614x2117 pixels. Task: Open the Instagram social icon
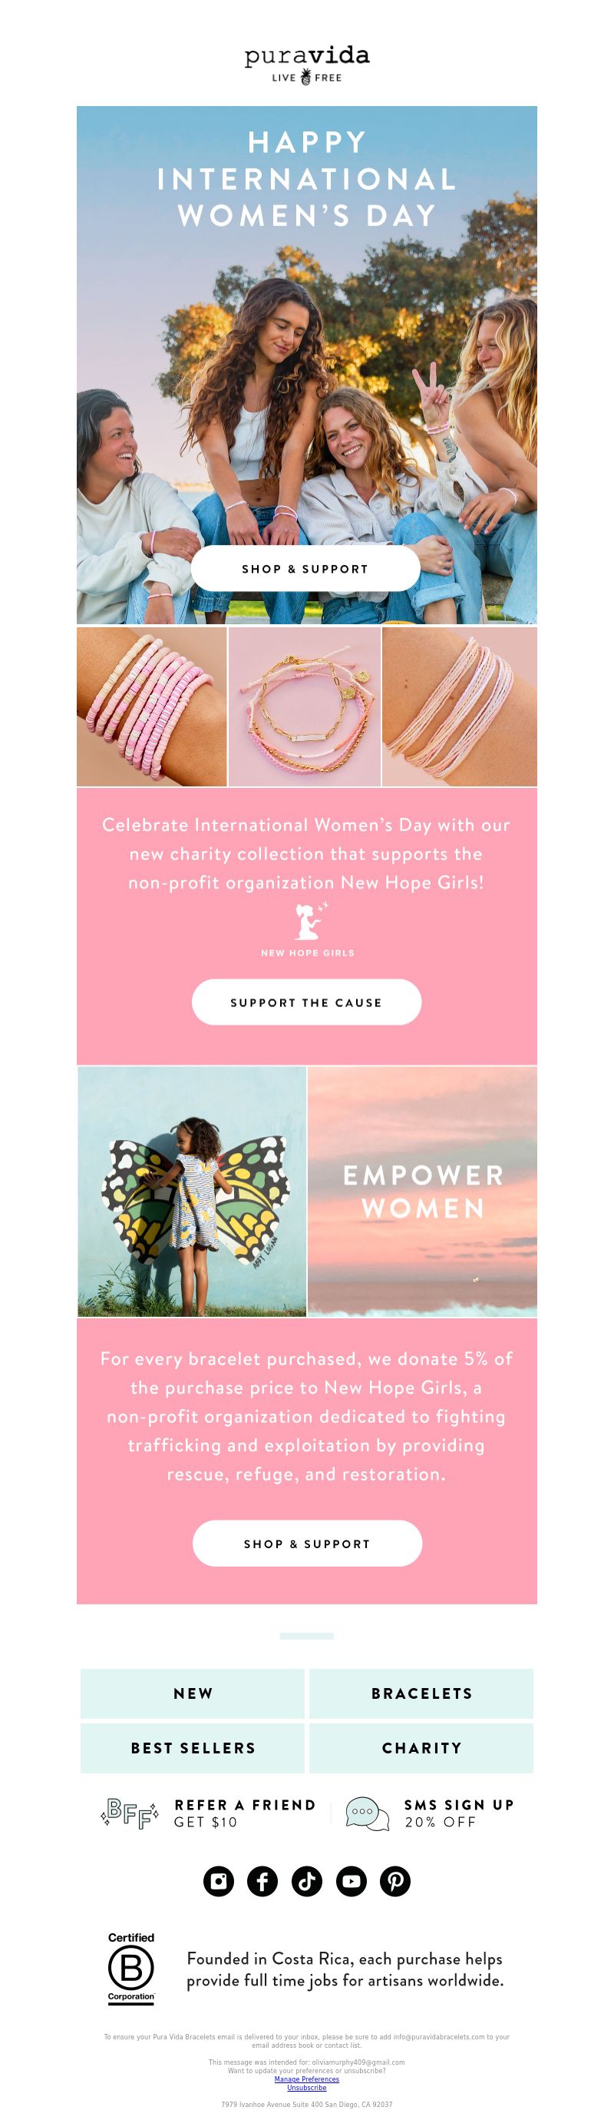coord(218,1880)
